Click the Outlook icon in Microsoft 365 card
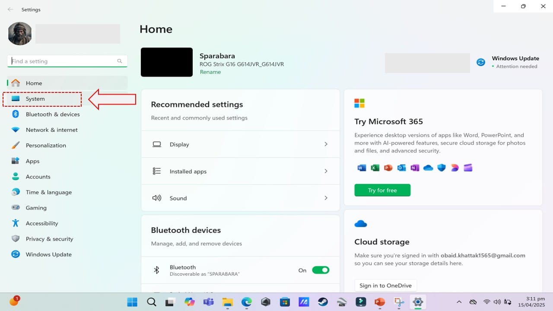This screenshot has height=311, width=553. pyautogui.click(x=402, y=168)
